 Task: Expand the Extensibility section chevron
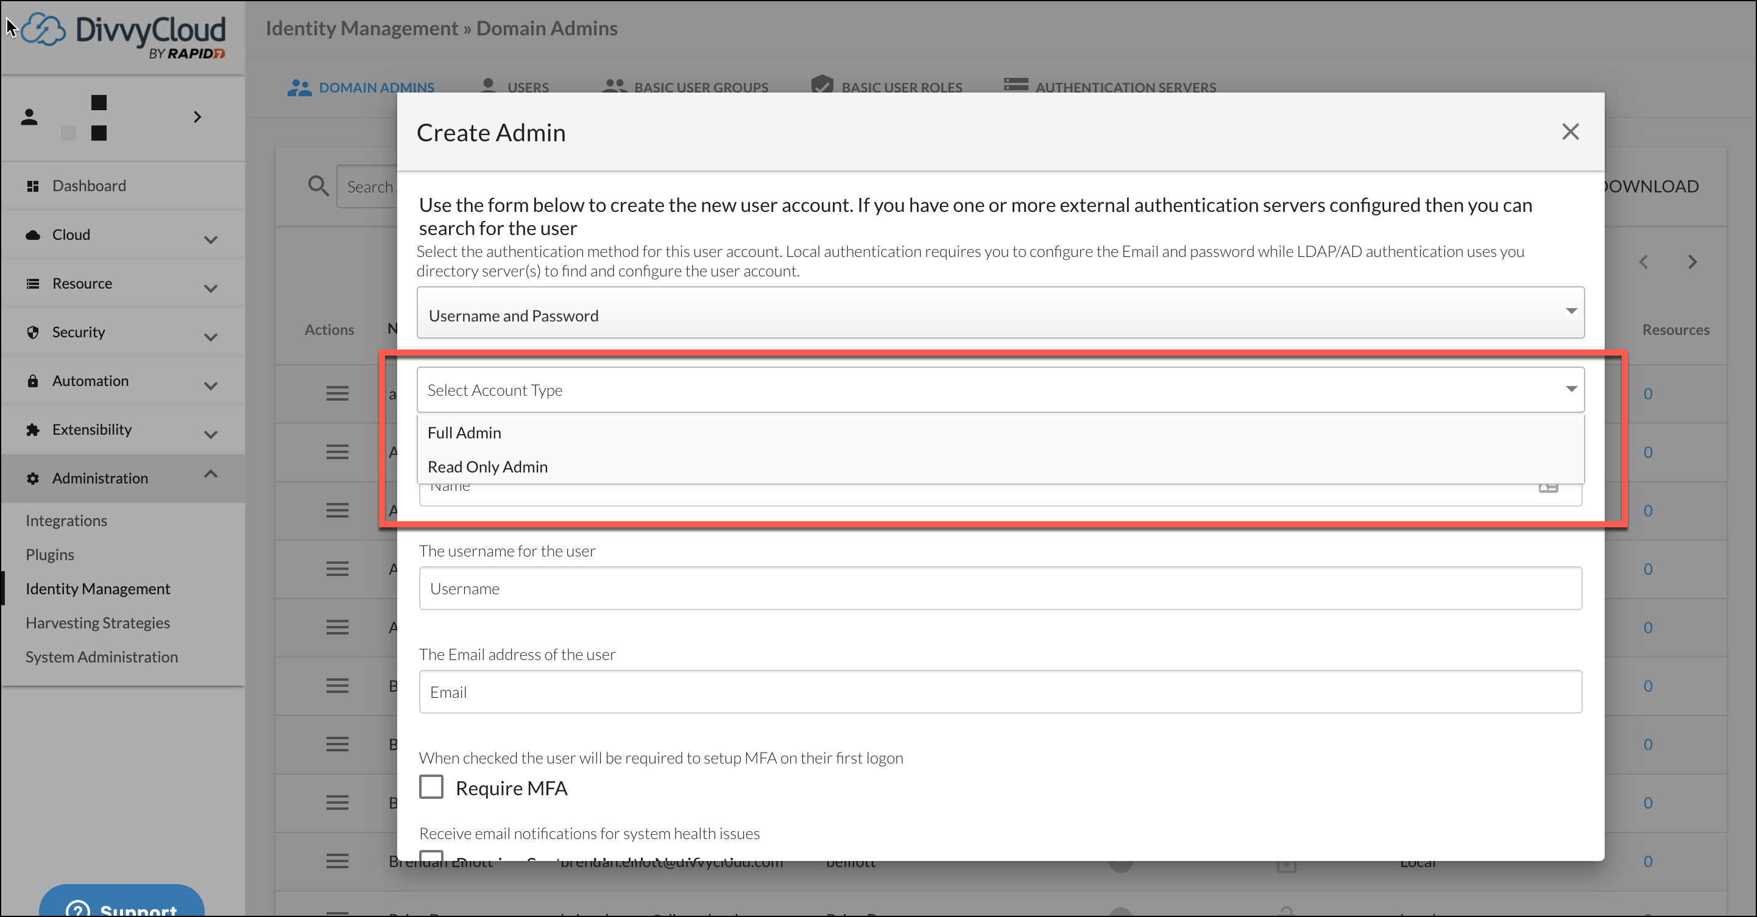click(211, 434)
